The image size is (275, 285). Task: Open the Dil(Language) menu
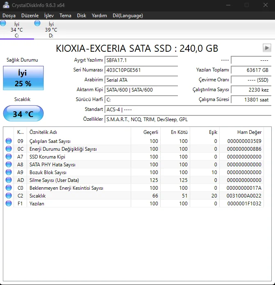tap(127, 16)
